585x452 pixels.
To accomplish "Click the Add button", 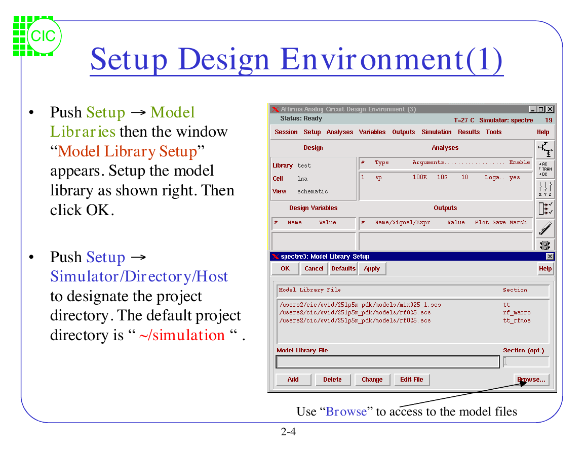I will pyautogui.click(x=293, y=380).
